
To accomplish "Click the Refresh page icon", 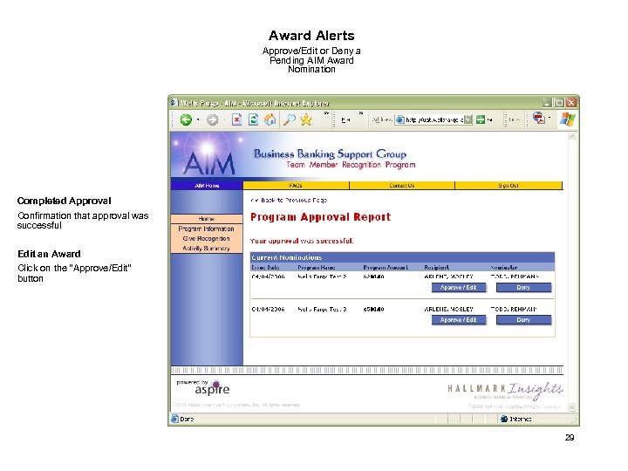I will [x=253, y=119].
